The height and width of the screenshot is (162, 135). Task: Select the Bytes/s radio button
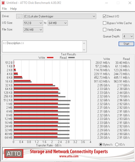click(101, 144)
